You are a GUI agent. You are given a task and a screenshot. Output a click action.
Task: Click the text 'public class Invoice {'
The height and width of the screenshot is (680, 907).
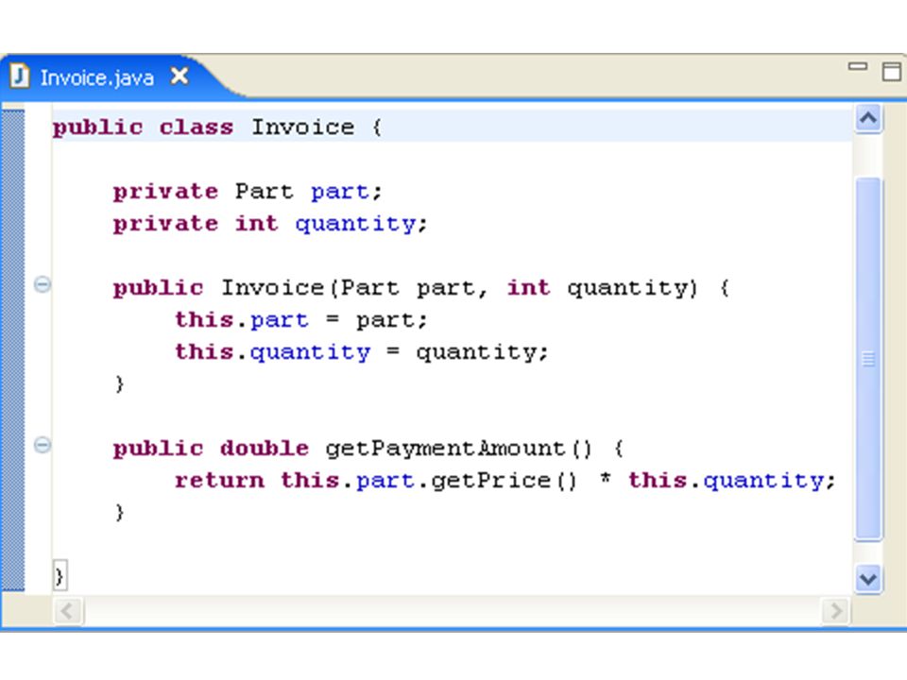point(217,127)
